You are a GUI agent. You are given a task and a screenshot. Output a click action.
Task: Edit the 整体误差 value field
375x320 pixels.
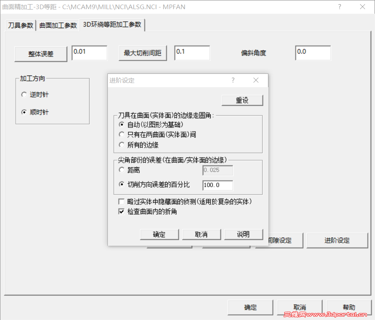(89, 53)
